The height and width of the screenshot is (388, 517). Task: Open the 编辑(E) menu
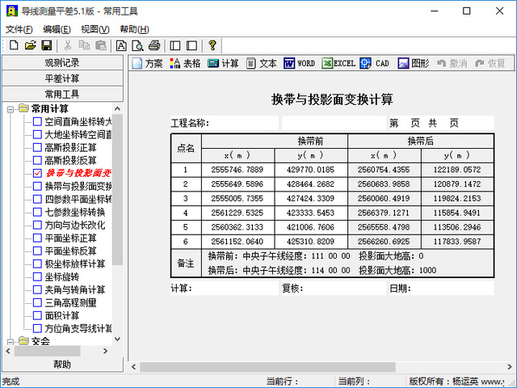(57, 29)
